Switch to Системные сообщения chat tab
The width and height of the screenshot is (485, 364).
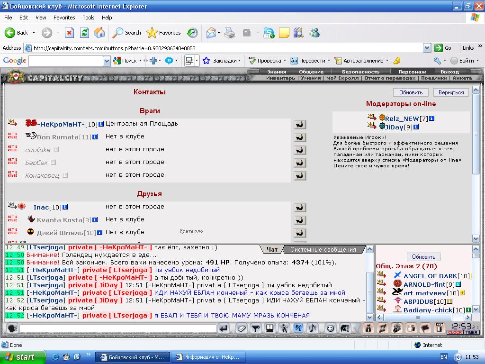pyautogui.click(x=323, y=249)
